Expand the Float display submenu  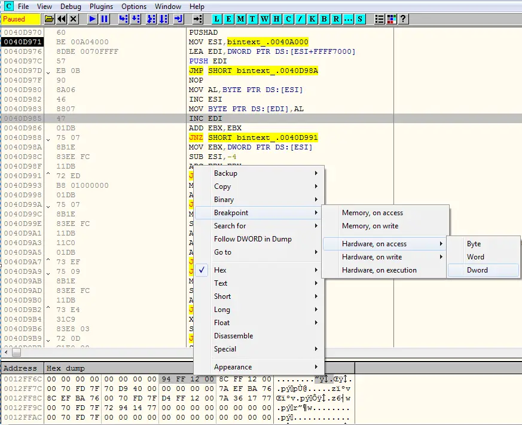click(x=259, y=323)
